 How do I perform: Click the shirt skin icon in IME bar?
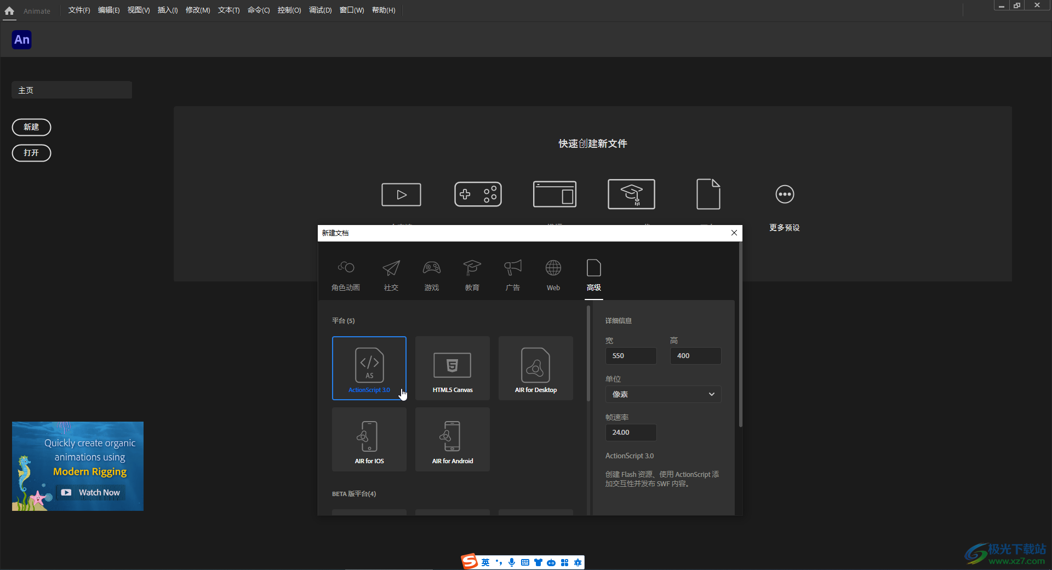538,562
